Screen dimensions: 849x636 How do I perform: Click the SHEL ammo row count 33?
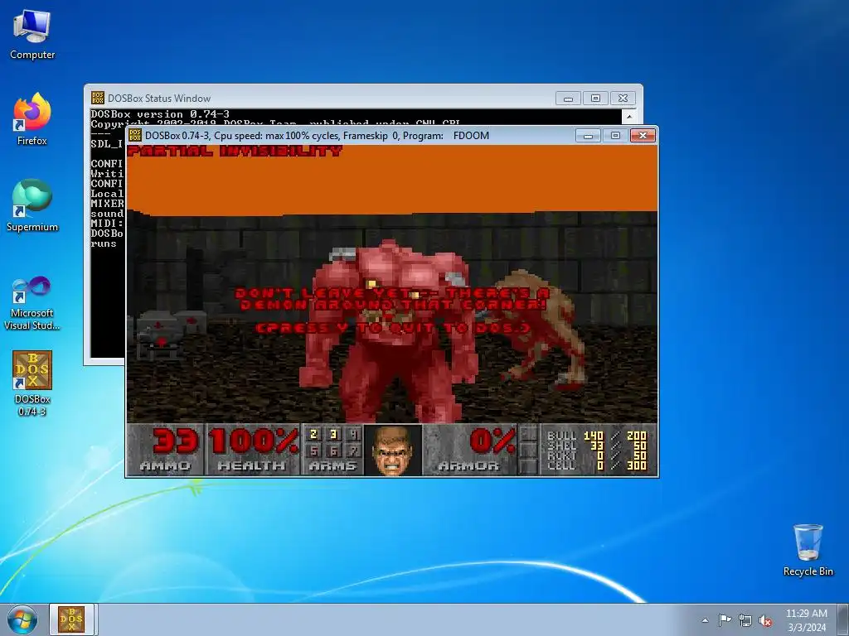pos(597,446)
